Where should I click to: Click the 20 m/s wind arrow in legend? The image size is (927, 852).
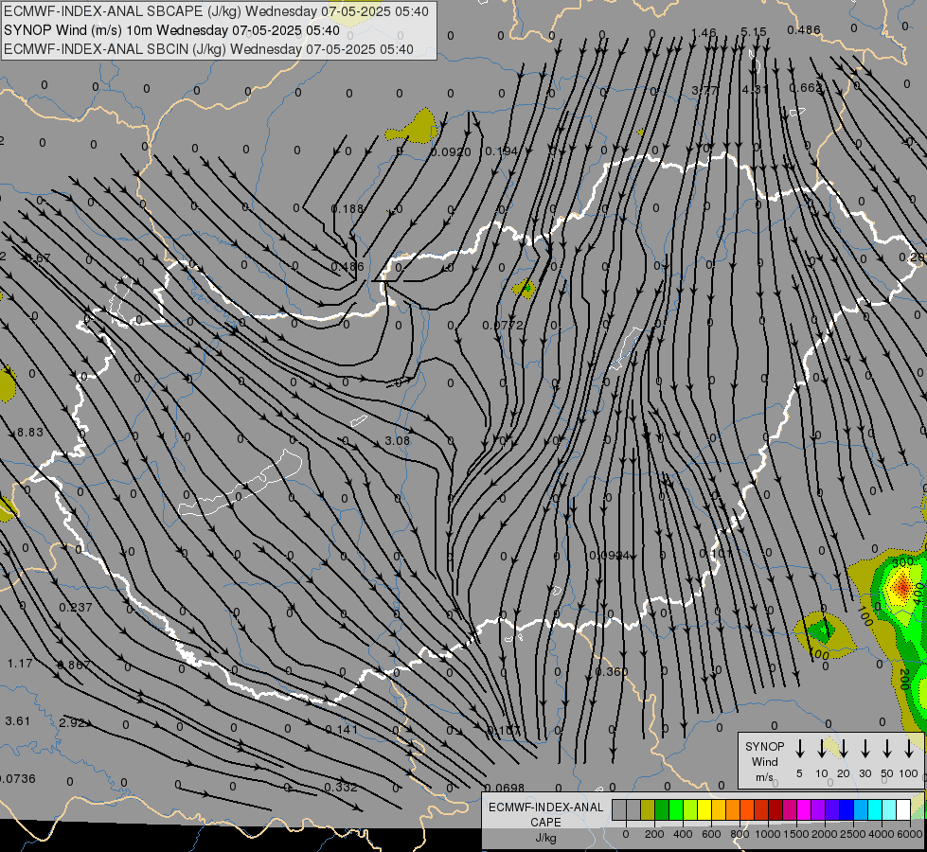[844, 749]
